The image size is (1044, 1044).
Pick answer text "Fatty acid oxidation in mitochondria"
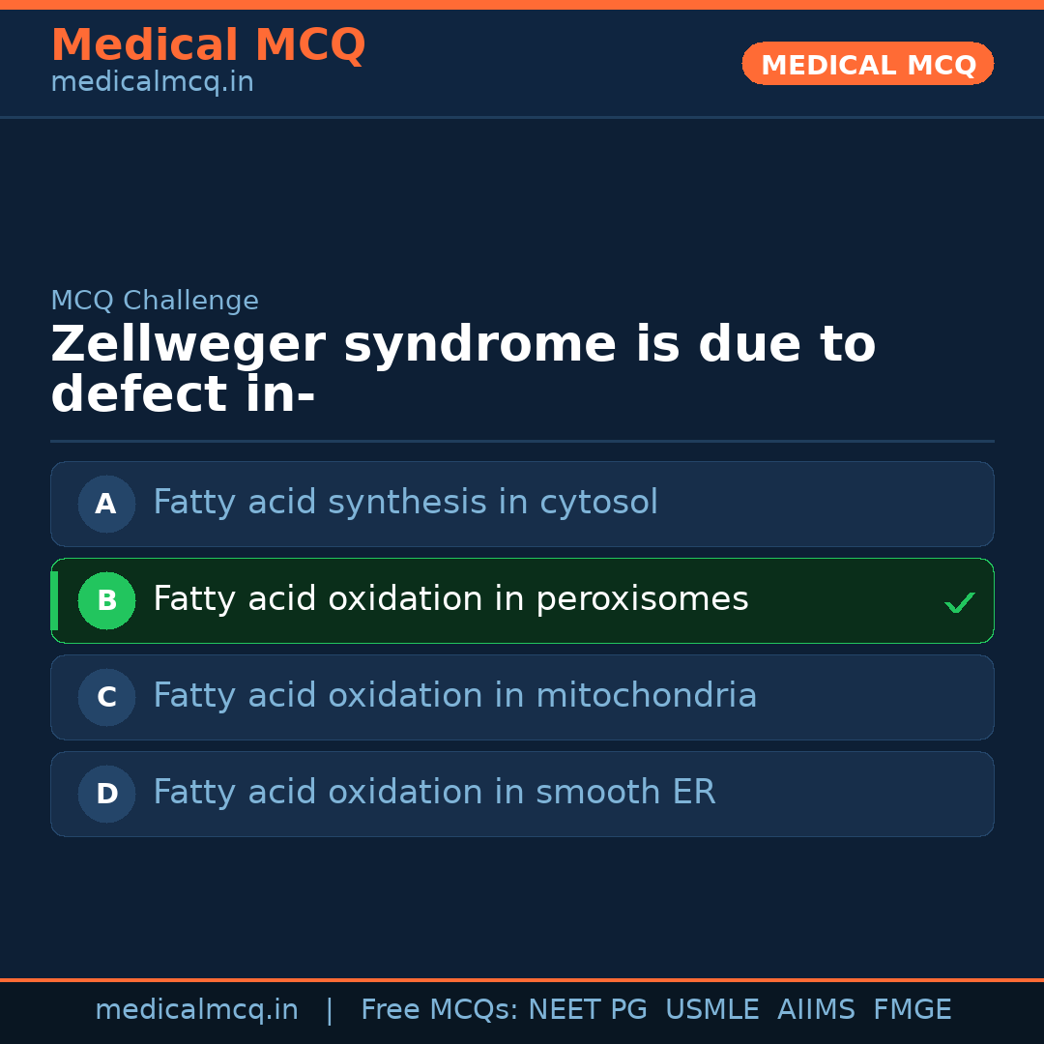pos(454,696)
